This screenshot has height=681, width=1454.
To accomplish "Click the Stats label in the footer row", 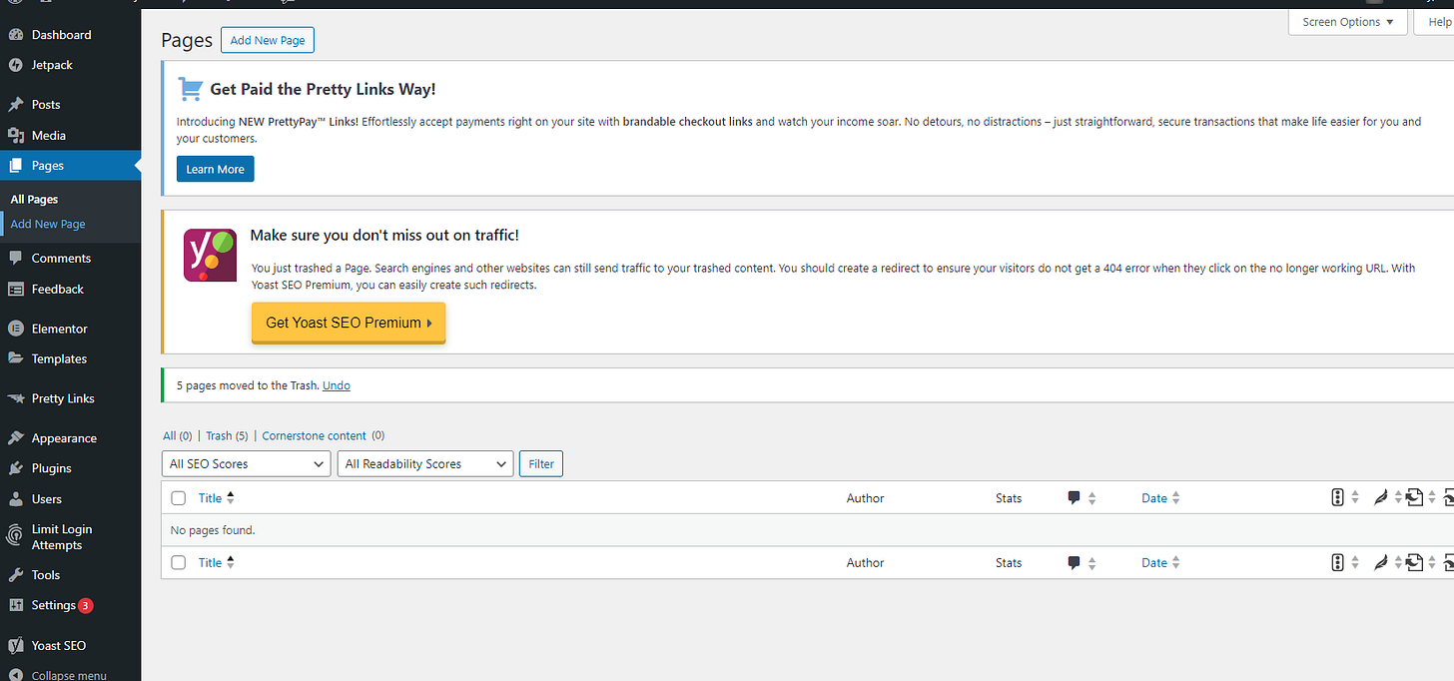I will point(1009,563).
